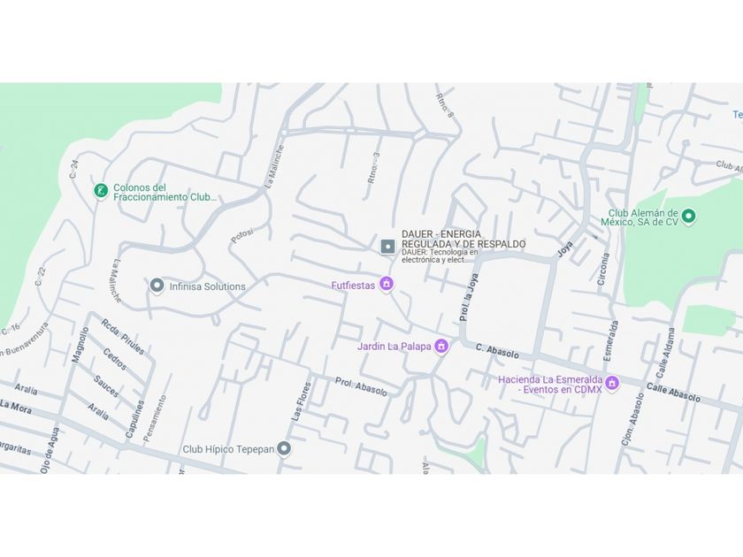
Task: Select the Las Flores street label
Action: pos(301,402)
